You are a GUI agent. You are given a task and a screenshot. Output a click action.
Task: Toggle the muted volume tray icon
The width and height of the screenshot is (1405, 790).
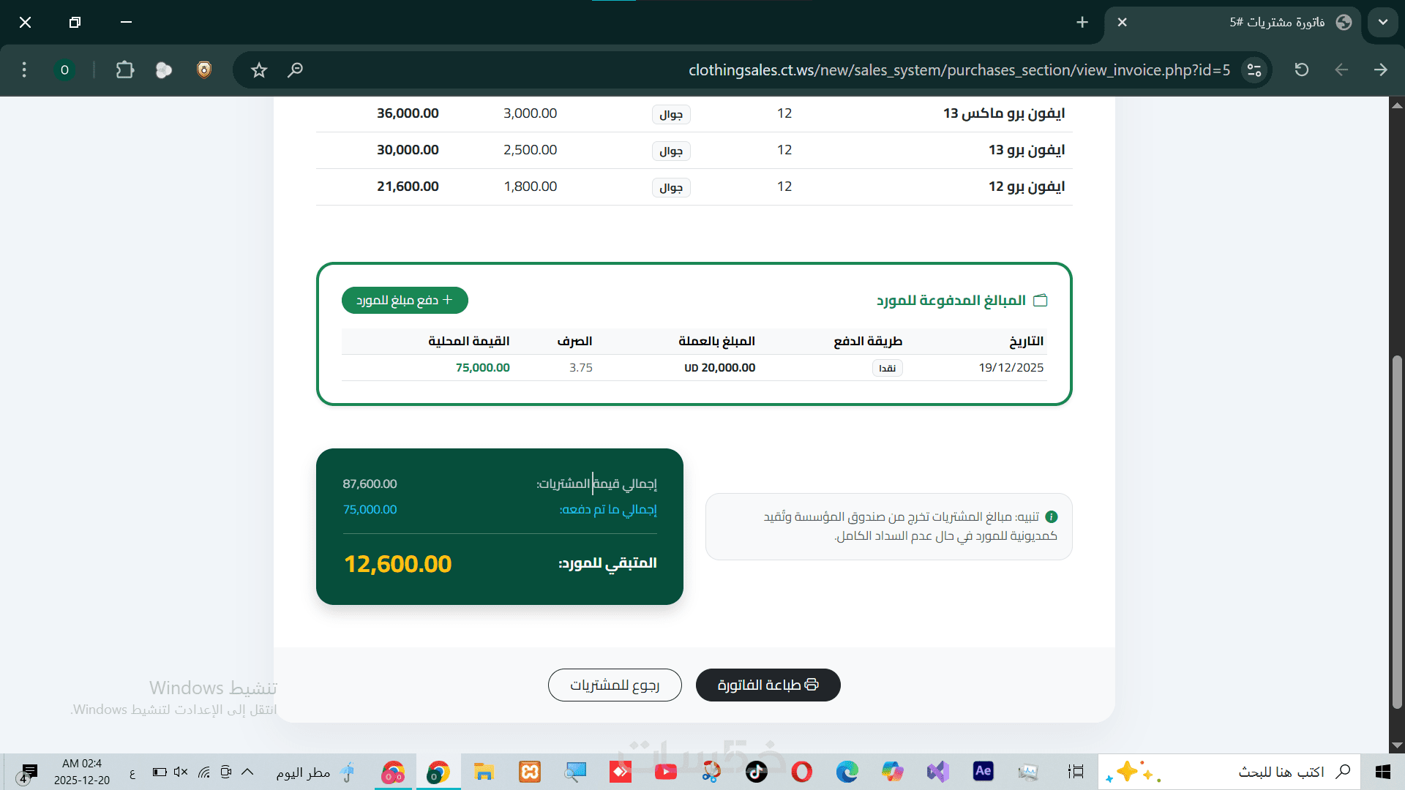pos(181,772)
